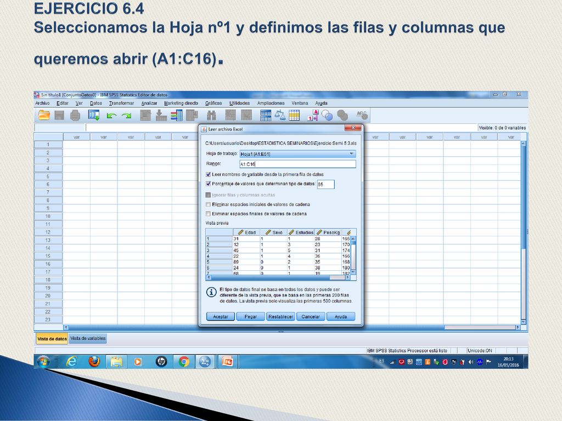Open the Recall recently used dialogs icon

tap(94, 115)
